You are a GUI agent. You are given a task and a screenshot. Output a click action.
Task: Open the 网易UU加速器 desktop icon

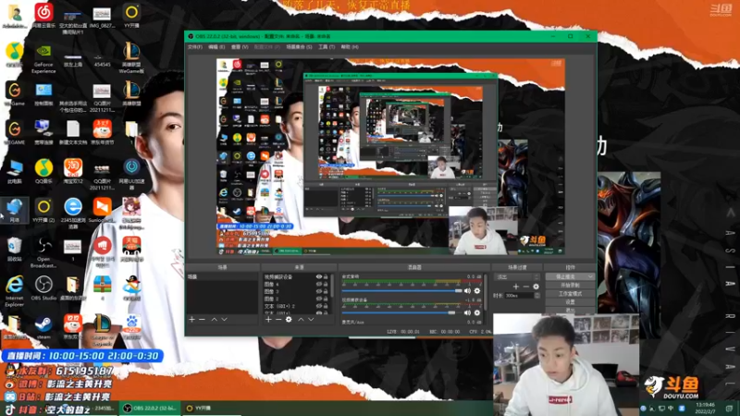tap(131, 174)
